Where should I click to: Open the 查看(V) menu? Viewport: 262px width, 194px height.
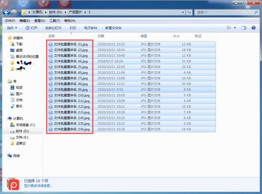coord(40,20)
